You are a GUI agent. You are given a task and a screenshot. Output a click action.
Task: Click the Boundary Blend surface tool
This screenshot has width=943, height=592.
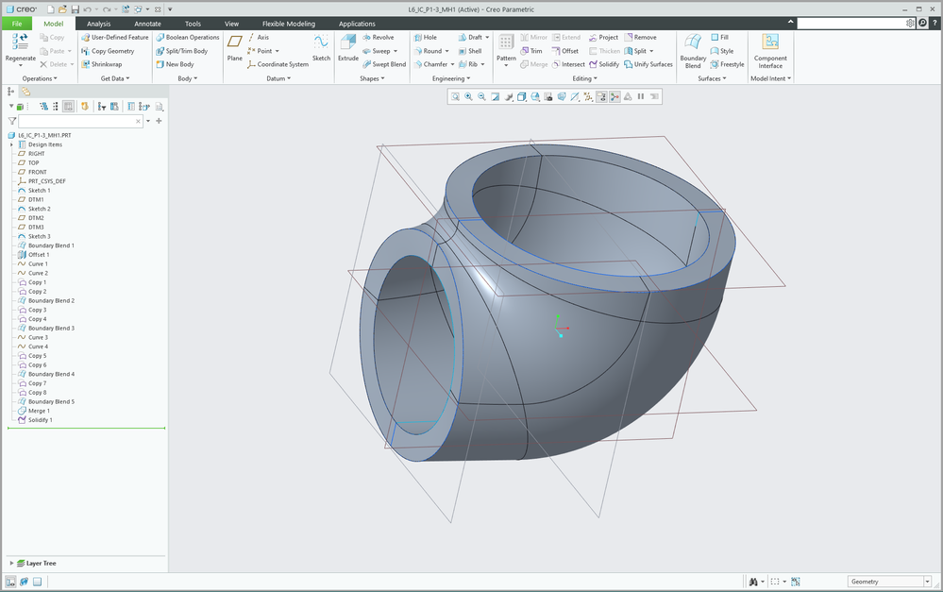pos(693,42)
